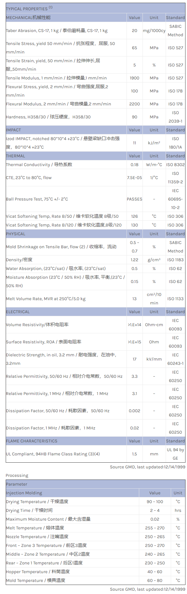The height and width of the screenshot is (594, 187).
Task: Click the Ball Pressure Test PASSES value
Action: [134, 199]
